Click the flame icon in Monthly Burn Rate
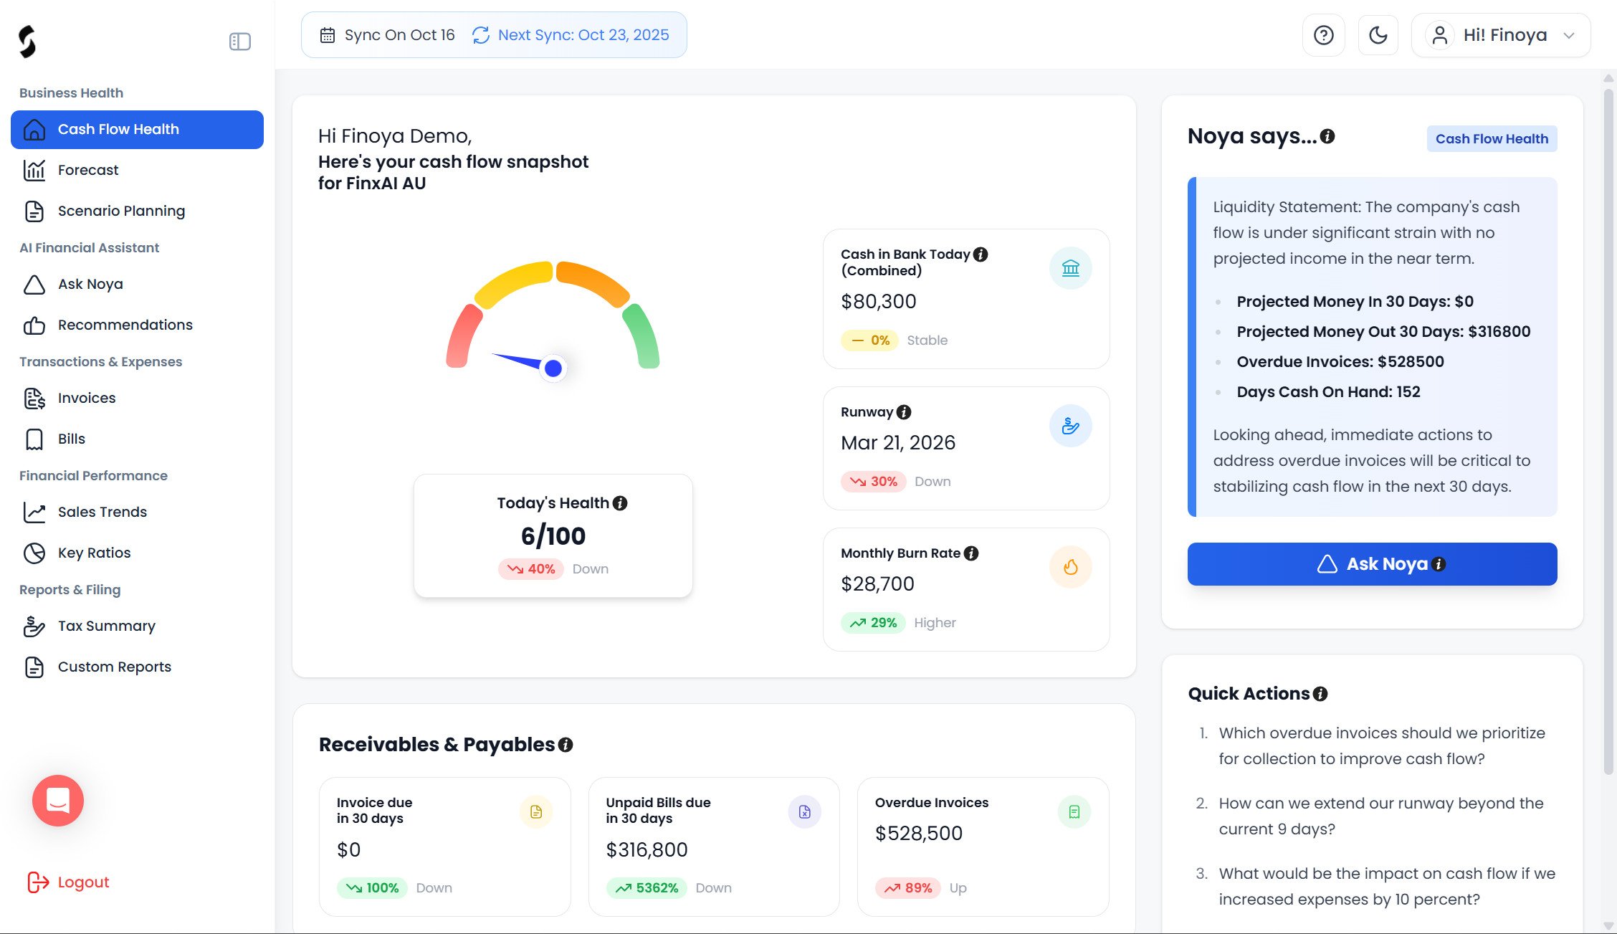The width and height of the screenshot is (1617, 934). click(x=1070, y=567)
